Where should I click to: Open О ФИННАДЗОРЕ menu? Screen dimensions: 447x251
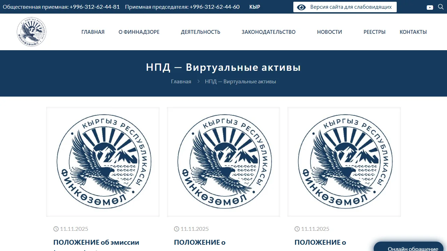(x=139, y=32)
